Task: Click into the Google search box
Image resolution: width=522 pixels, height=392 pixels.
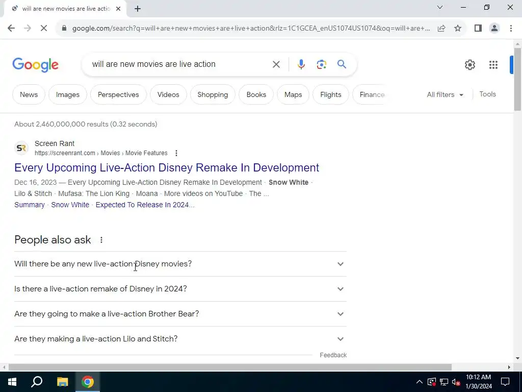Action: coord(180,64)
